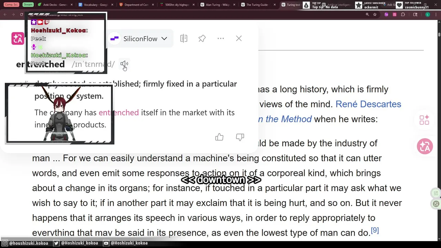Open the tab search icon in toolbar
This screenshot has width=441, height=248.
point(415,14)
